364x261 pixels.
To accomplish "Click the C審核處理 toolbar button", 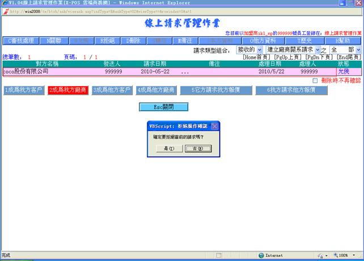I will [22, 41].
